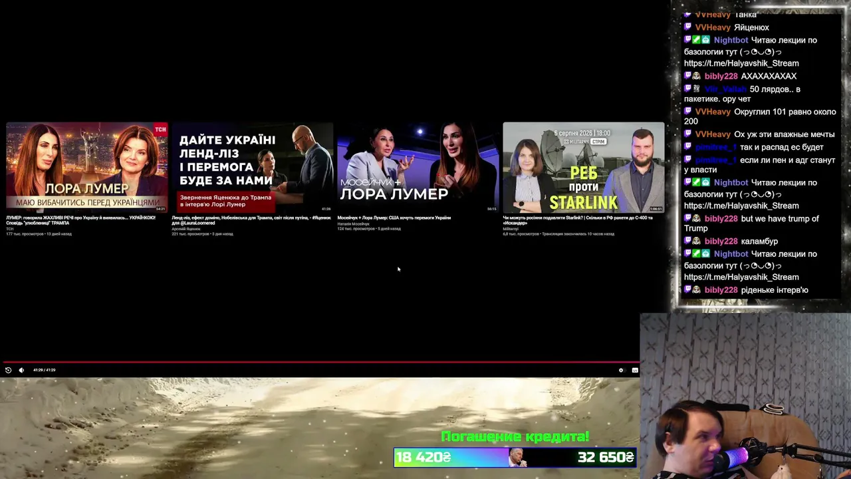Click the 1:06:51 duration badge on the Starlink thumbnail

(656, 209)
